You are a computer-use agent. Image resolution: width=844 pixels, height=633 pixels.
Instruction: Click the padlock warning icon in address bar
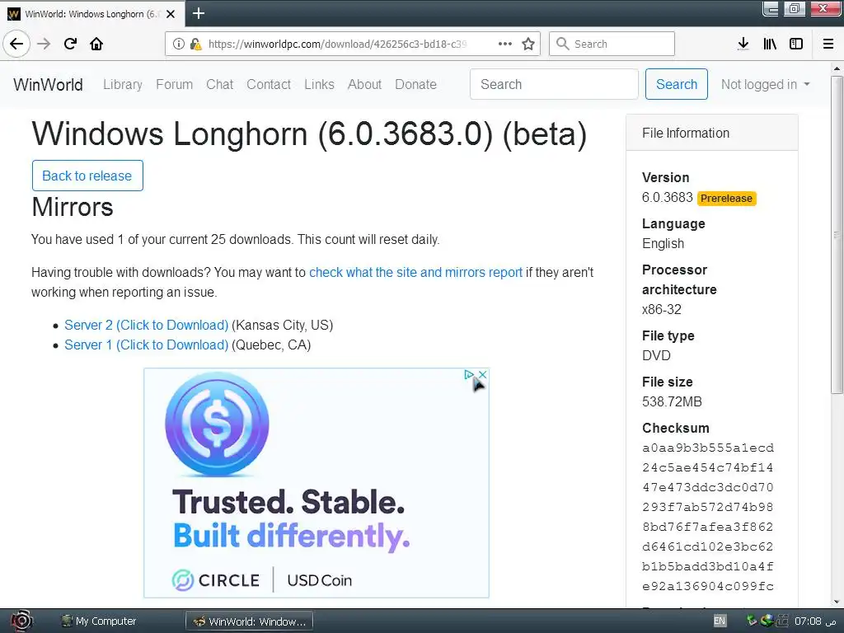pos(195,44)
